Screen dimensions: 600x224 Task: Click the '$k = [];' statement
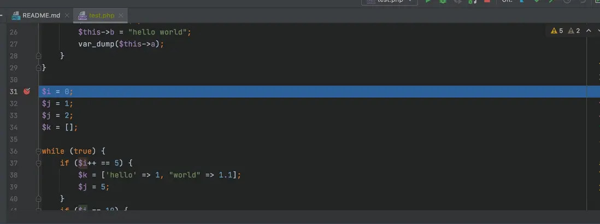[60, 127]
